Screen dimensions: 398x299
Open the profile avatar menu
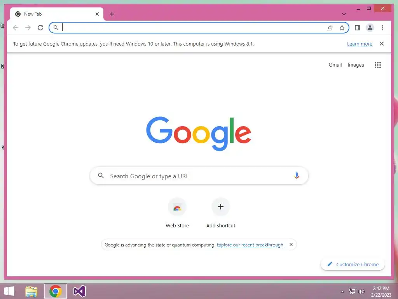370,28
